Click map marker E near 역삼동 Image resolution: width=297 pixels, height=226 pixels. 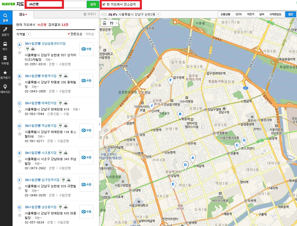pos(173,184)
